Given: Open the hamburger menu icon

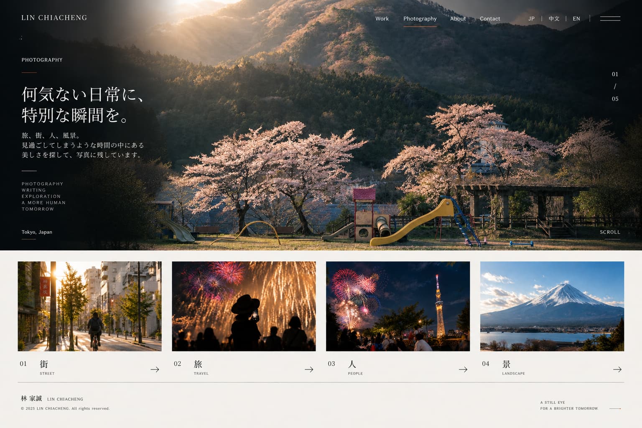Looking at the screenshot, I should pos(610,18).
